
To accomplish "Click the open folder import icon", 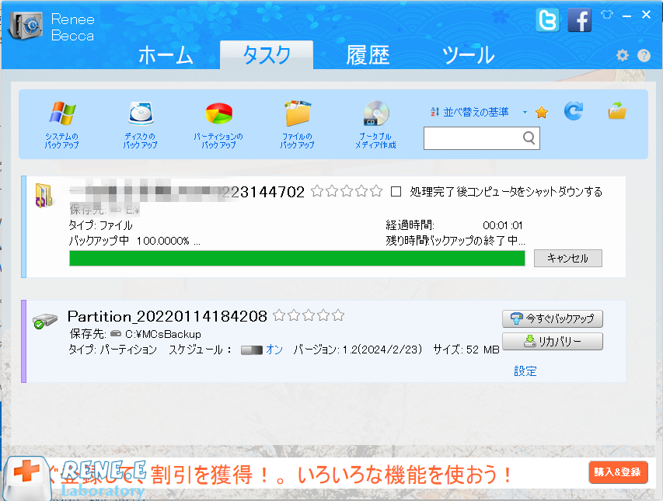I will coord(617,110).
